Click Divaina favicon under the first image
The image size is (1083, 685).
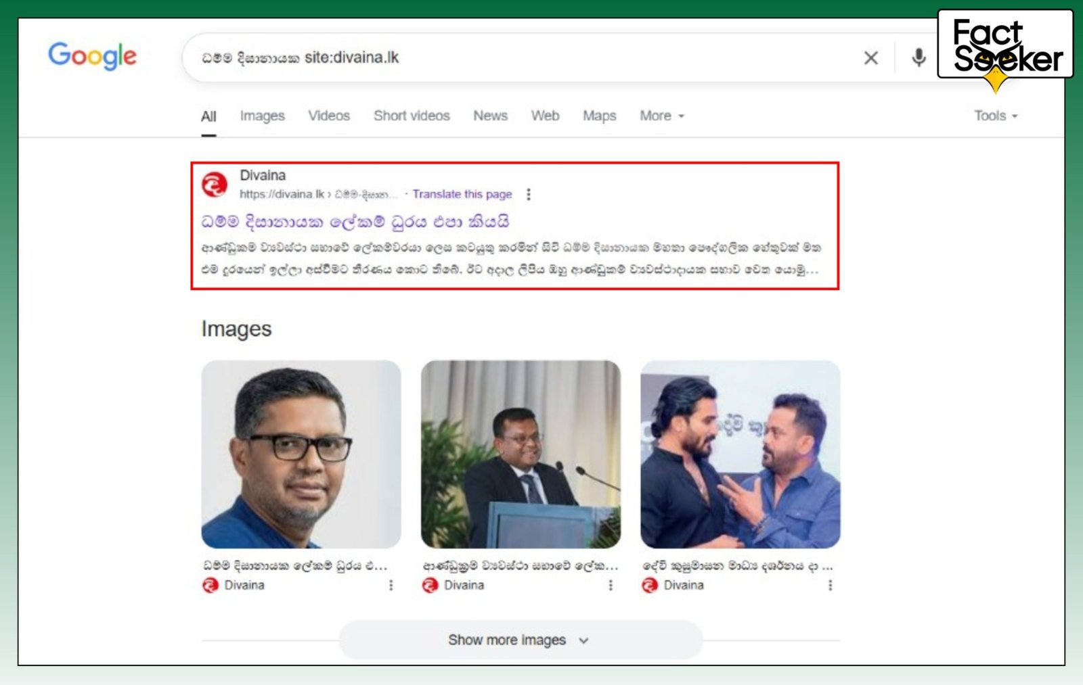click(x=210, y=585)
